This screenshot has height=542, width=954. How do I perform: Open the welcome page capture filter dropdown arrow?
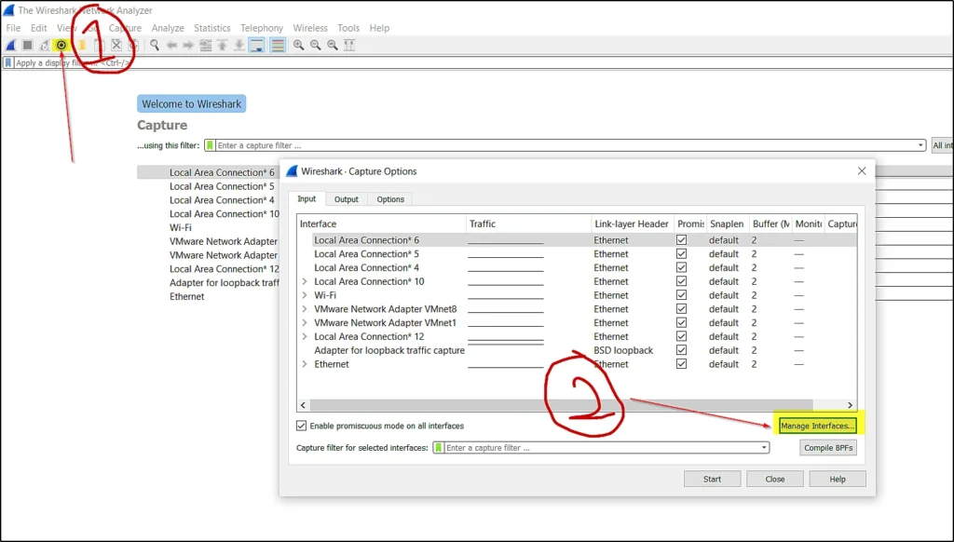pos(920,145)
